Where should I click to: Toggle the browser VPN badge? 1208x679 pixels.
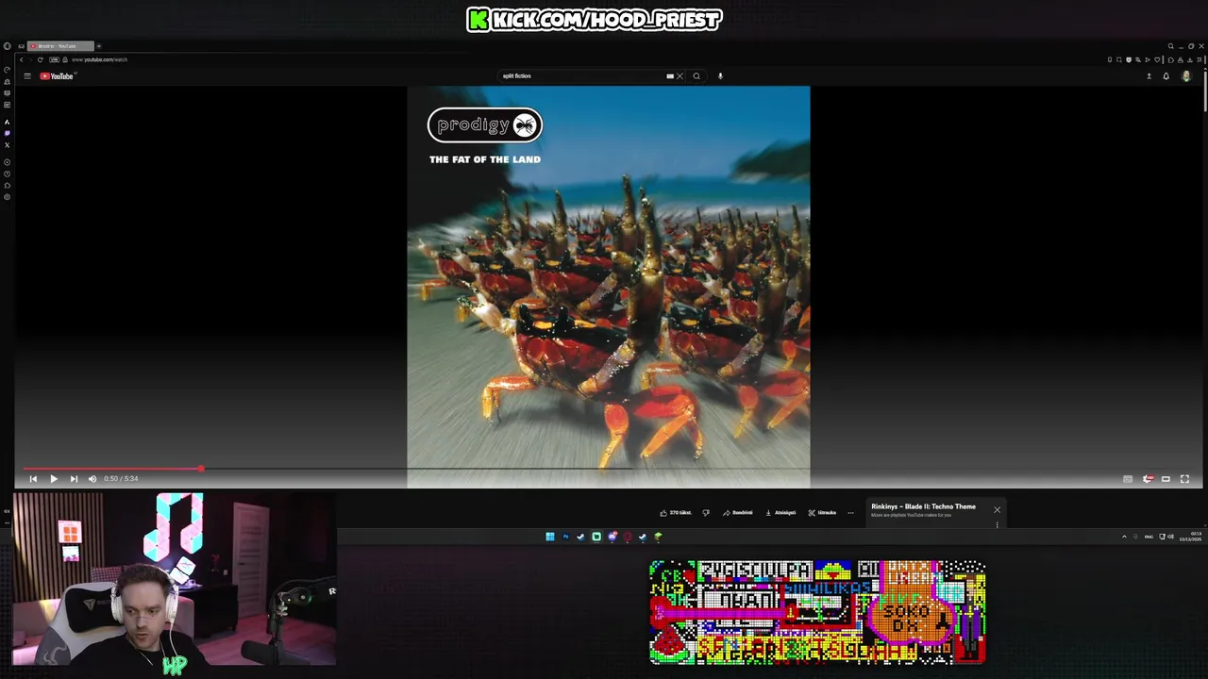(54, 59)
